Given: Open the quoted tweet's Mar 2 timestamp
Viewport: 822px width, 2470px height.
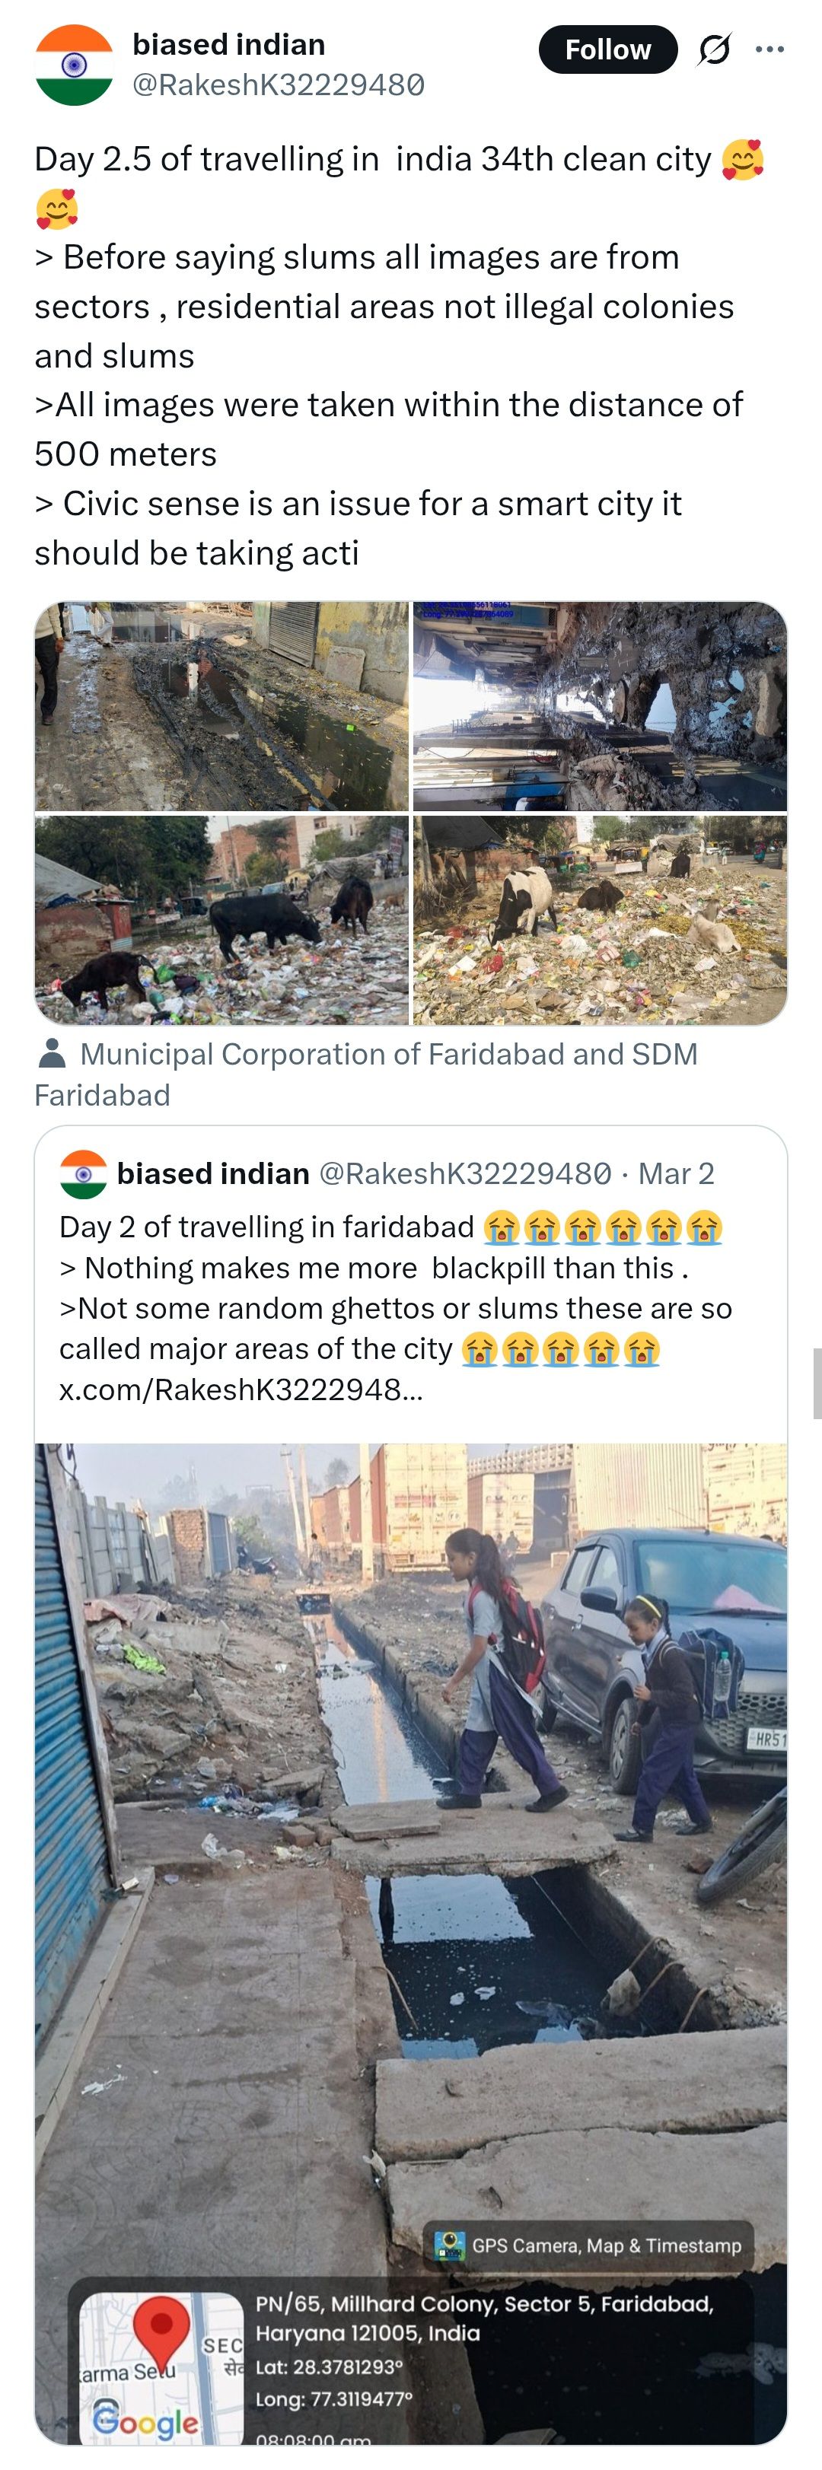Looking at the screenshot, I should [x=676, y=1173].
